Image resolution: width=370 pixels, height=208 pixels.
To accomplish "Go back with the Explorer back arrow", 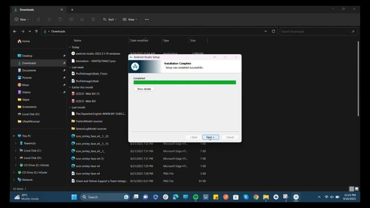I will [x=15, y=31].
